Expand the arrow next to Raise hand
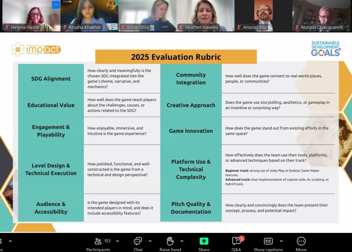Viewport: 352px width, 252px height. [x=182, y=241]
